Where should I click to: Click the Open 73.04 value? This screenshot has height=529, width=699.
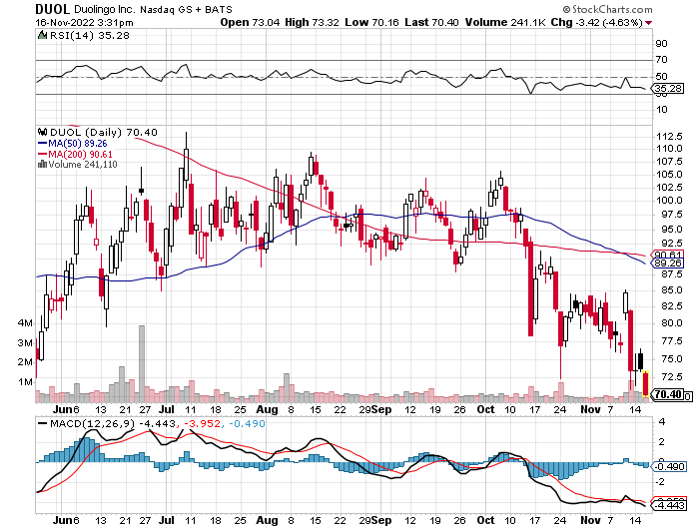point(250,22)
